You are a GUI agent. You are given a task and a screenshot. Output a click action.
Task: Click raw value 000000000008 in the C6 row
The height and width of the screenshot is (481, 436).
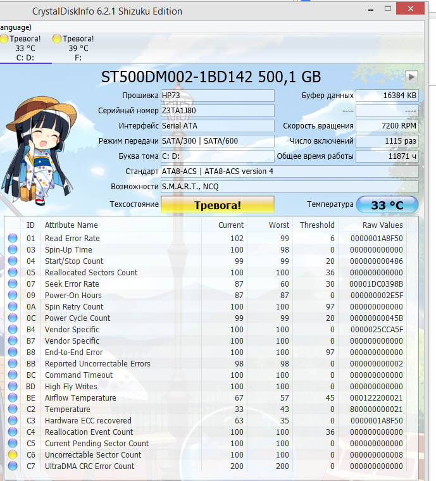(377, 454)
